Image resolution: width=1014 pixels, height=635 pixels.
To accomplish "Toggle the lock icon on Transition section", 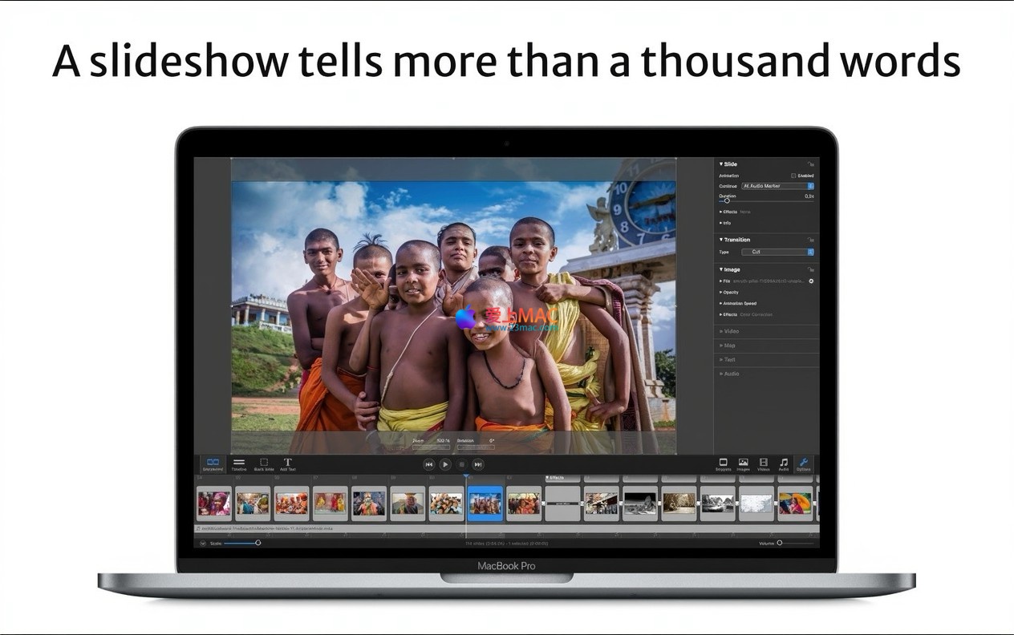I will (x=811, y=240).
